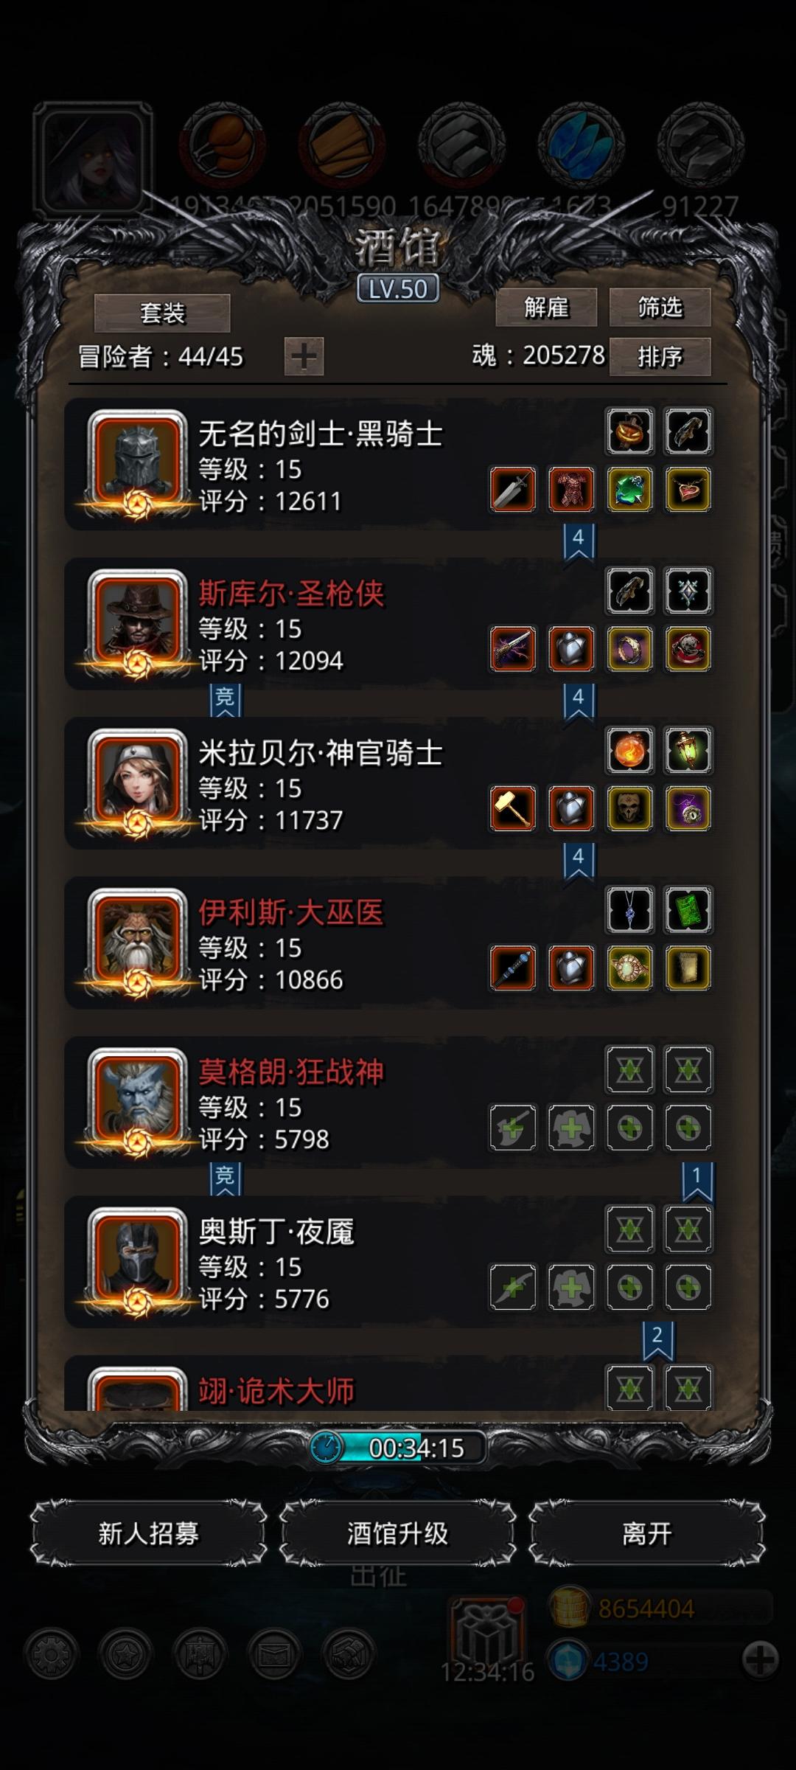Tap the pistol weapon of 斯库尔·圣枪侠
Viewport: 796px width, 1770px height.
[x=513, y=649]
